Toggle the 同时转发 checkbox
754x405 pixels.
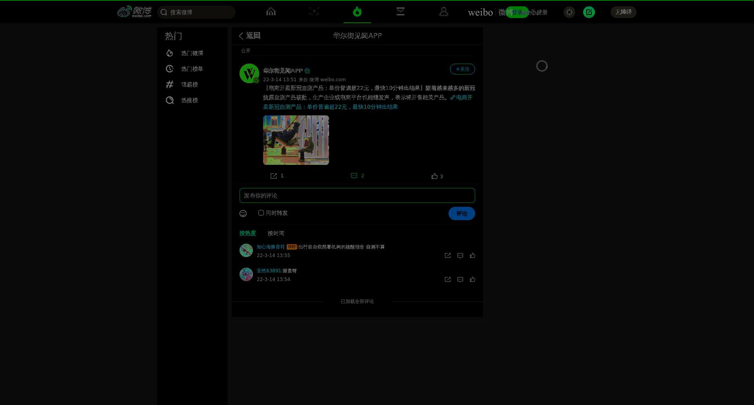point(261,213)
